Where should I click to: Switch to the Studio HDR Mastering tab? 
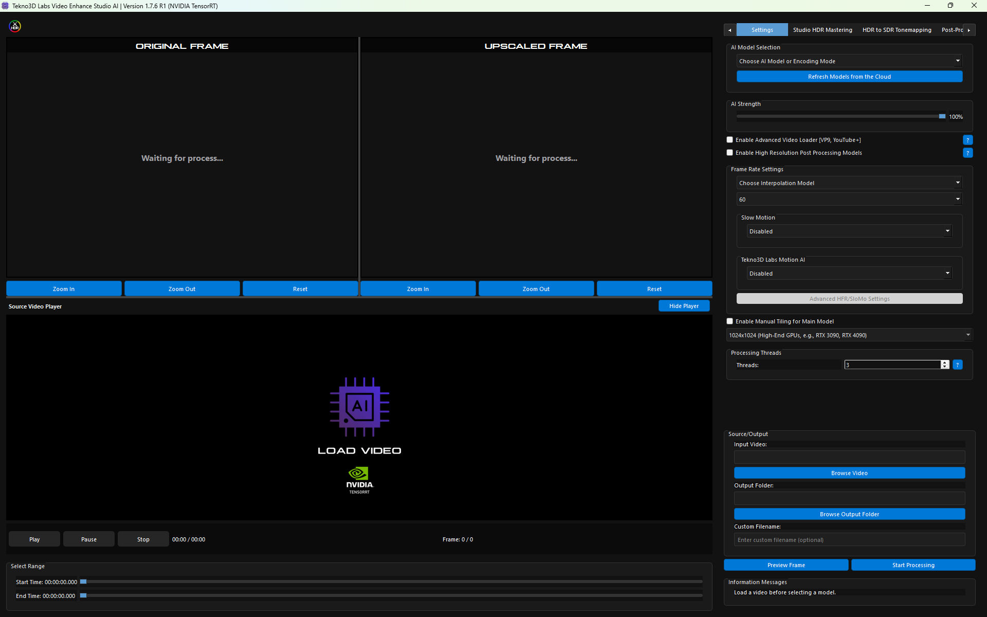coord(822,30)
